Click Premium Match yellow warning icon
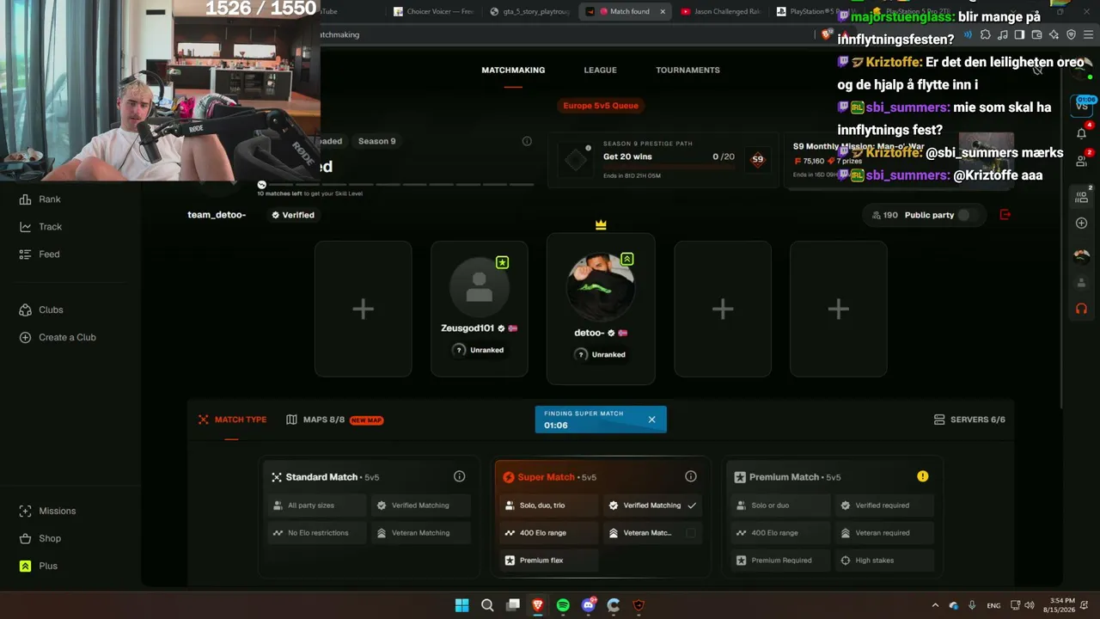Screen dimensions: 1100x619 (x=922, y=476)
